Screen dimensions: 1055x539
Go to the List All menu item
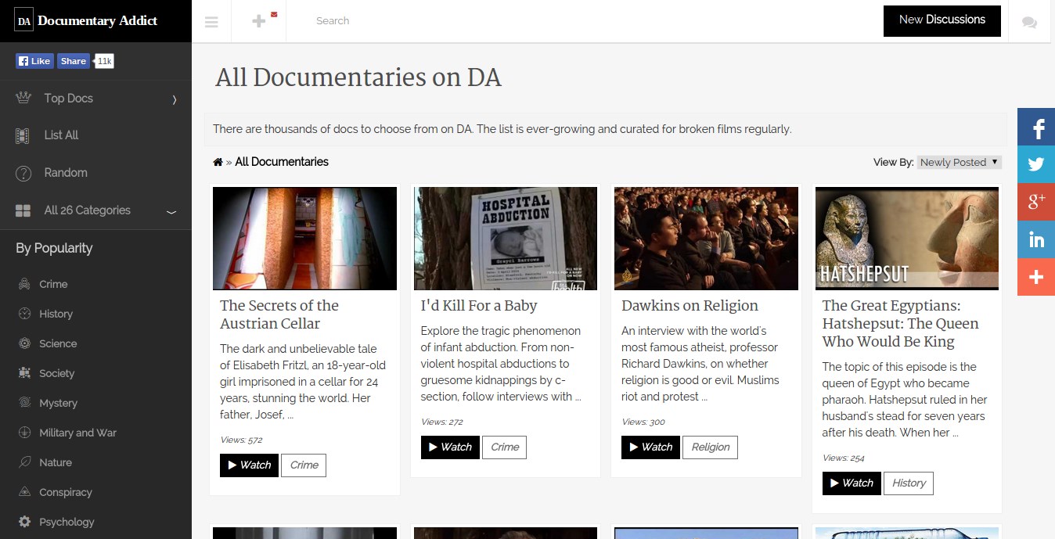click(61, 135)
